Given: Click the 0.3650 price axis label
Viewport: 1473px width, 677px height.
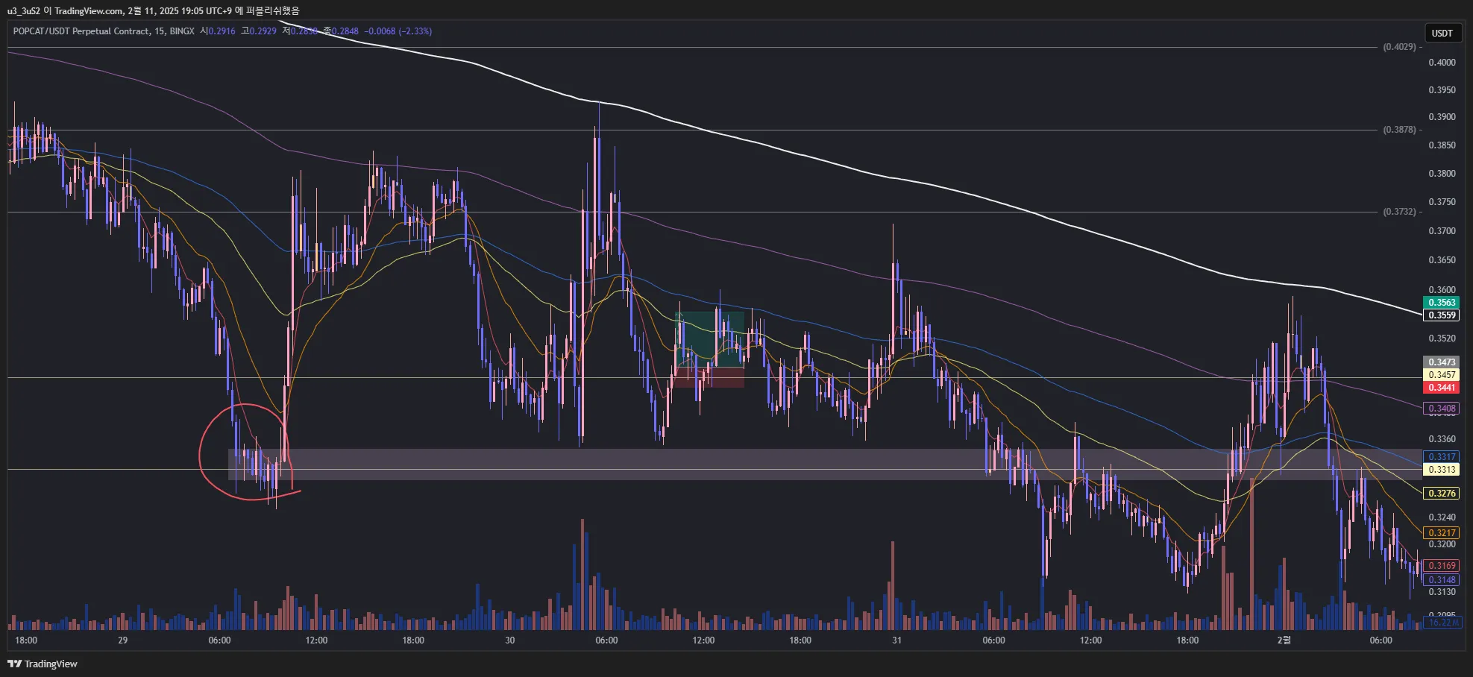Looking at the screenshot, I should (1442, 260).
